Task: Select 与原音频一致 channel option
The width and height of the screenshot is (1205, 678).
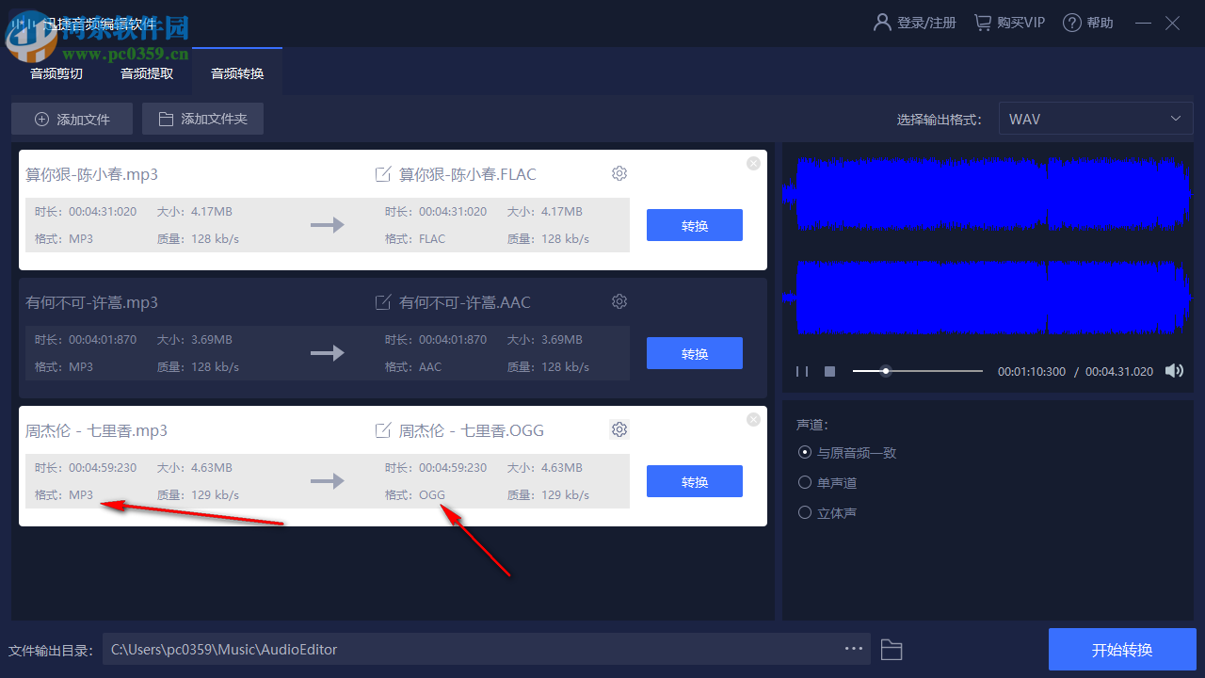Action: (x=805, y=452)
